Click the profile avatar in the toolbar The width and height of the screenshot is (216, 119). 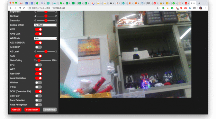[201, 8]
